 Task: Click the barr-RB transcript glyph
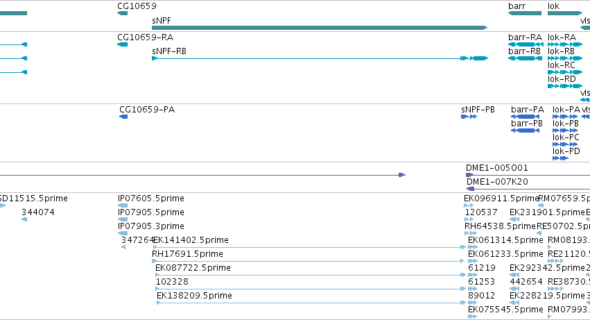pyautogui.click(x=525, y=58)
